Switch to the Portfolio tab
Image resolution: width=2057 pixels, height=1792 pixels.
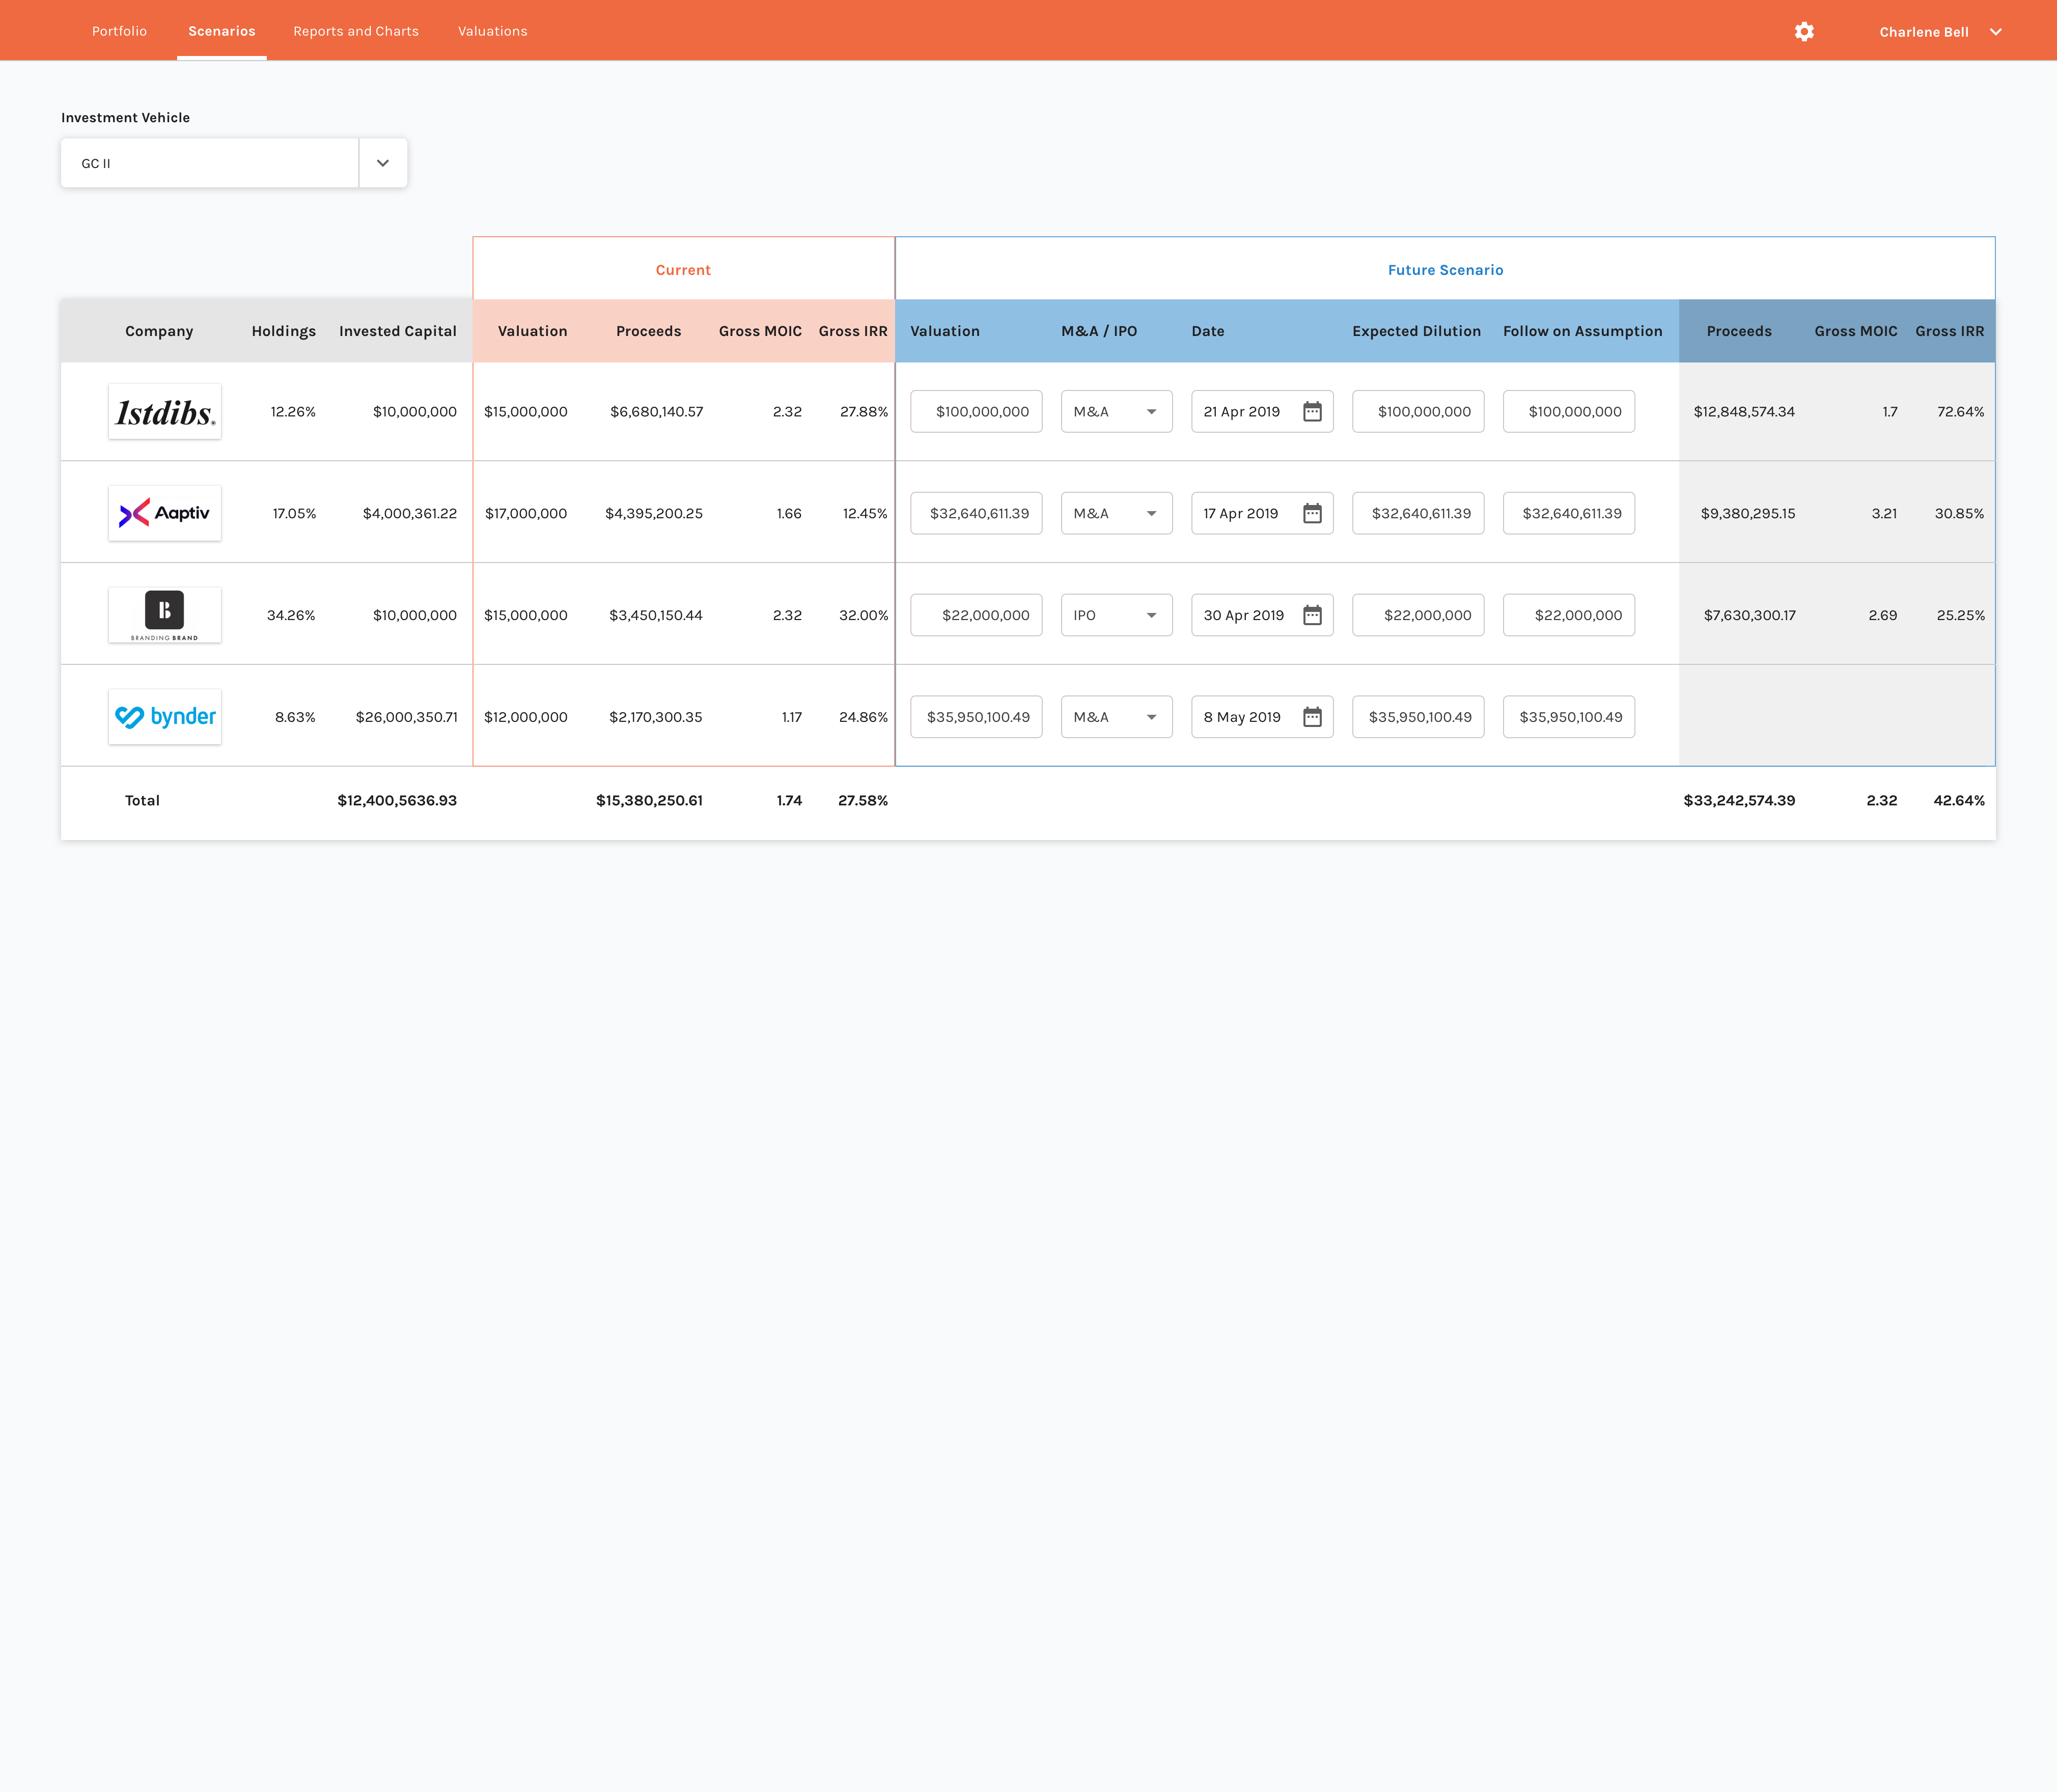[119, 32]
